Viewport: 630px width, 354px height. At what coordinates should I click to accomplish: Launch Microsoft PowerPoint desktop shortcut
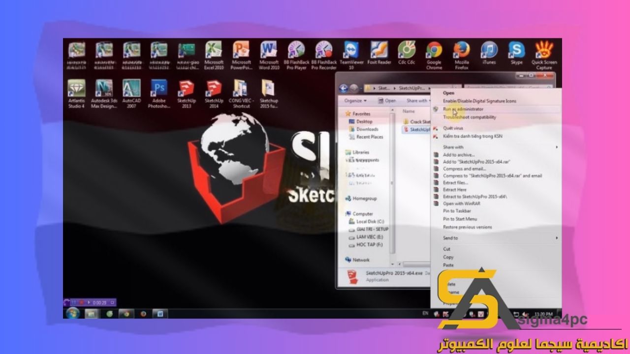click(241, 55)
